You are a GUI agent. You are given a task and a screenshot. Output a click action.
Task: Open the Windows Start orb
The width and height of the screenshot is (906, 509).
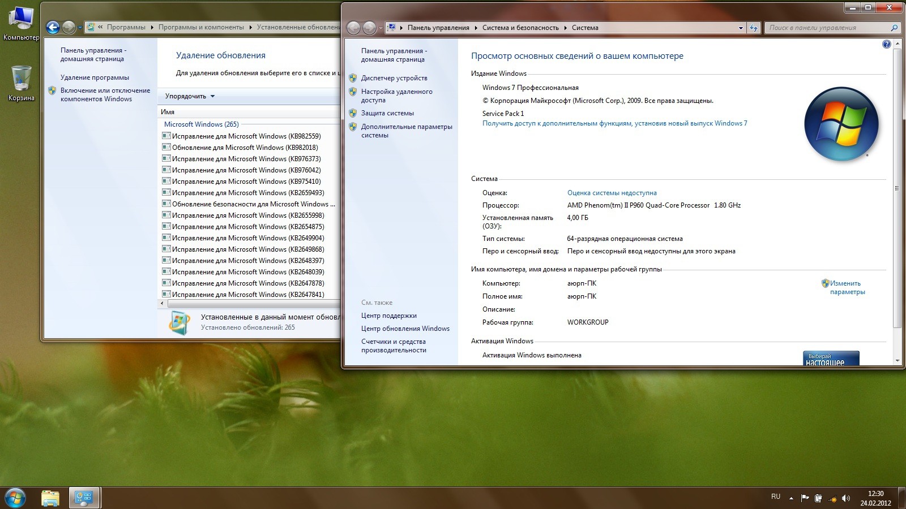coord(15,498)
